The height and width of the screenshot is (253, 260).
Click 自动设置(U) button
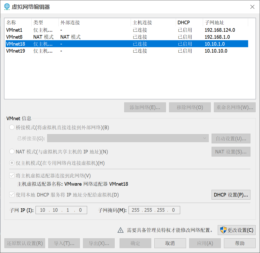pos(231,138)
